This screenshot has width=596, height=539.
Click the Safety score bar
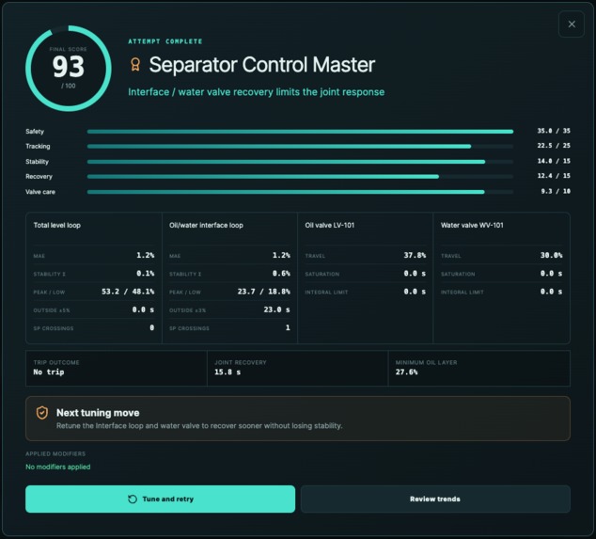coord(300,132)
